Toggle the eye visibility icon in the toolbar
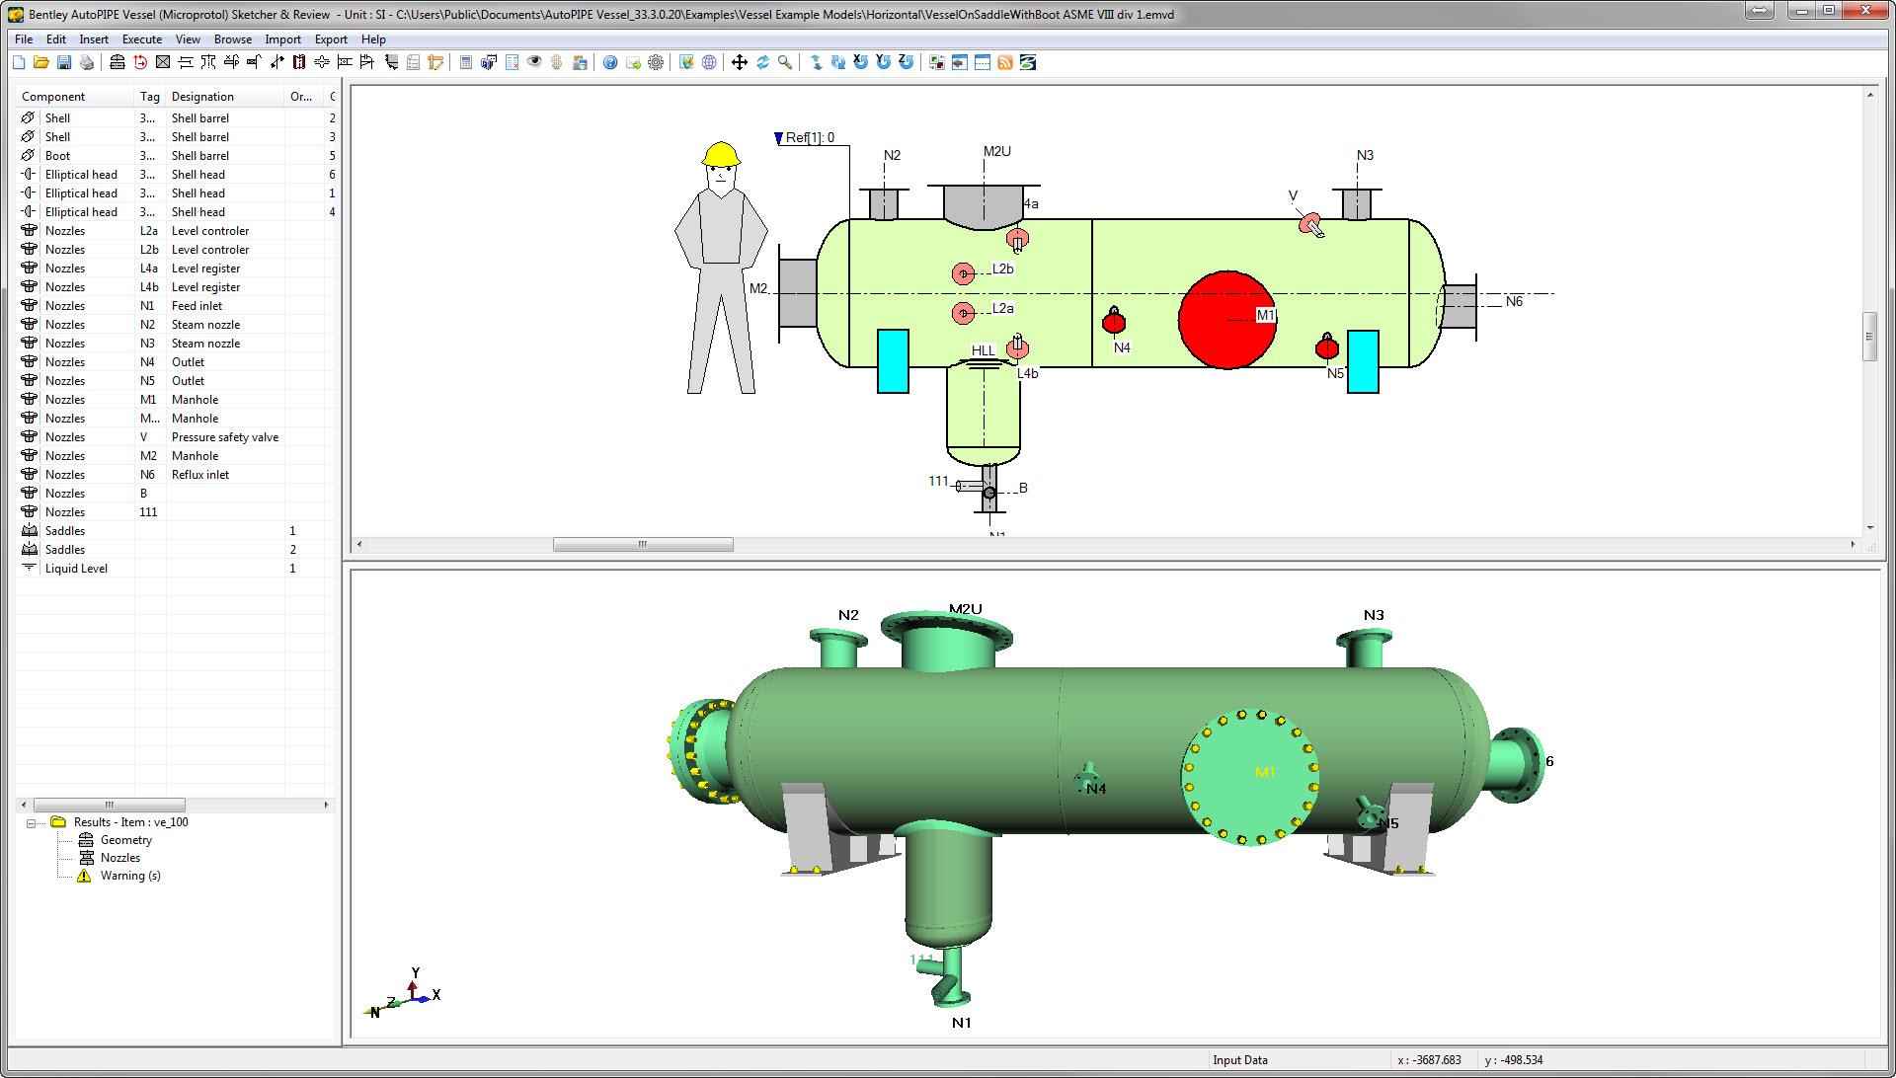The width and height of the screenshot is (1896, 1078). 534,62
